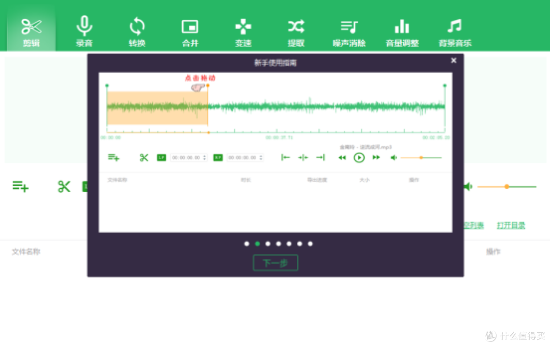Click the rewind button in the guide image
The height and width of the screenshot is (347, 550).
(x=342, y=158)
